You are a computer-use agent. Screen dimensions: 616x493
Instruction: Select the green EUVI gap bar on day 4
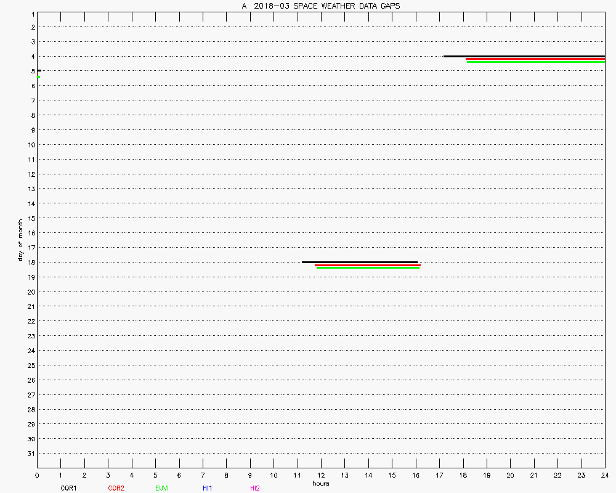[x=535, y=62]
